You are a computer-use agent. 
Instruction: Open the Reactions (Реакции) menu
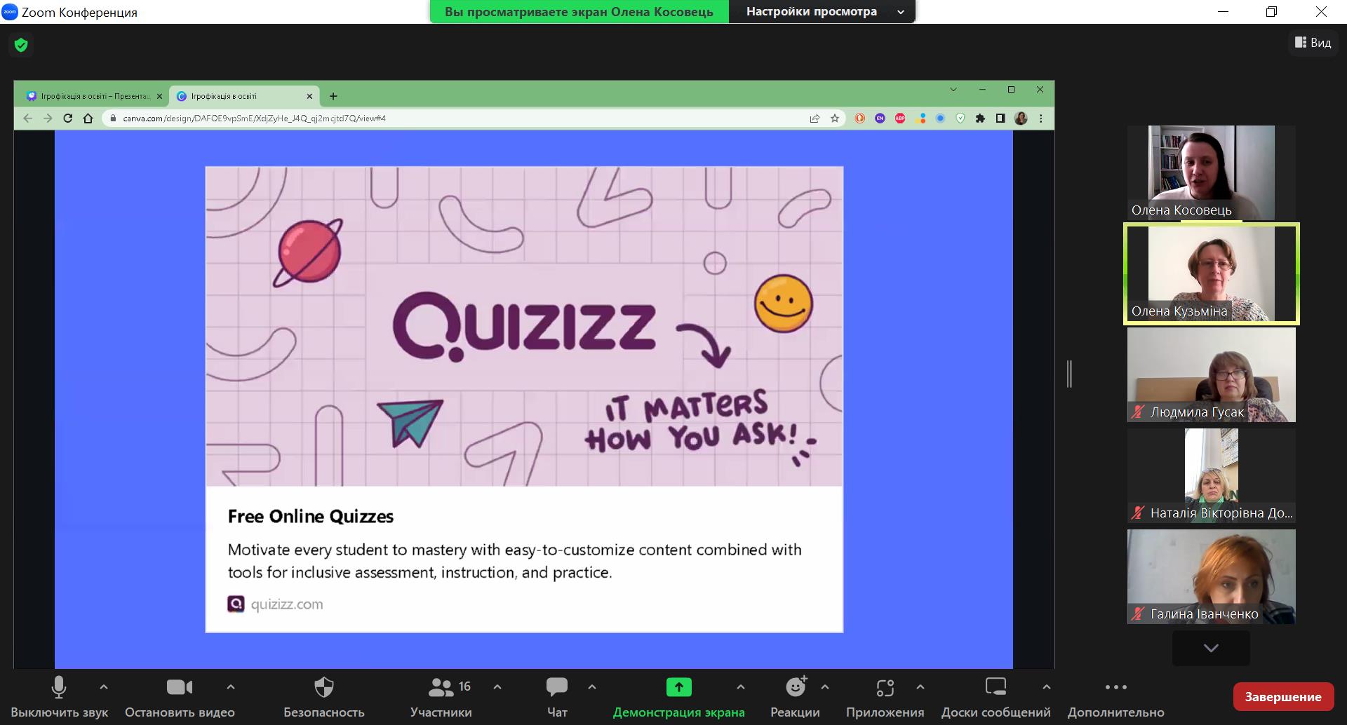click(795, 696)
